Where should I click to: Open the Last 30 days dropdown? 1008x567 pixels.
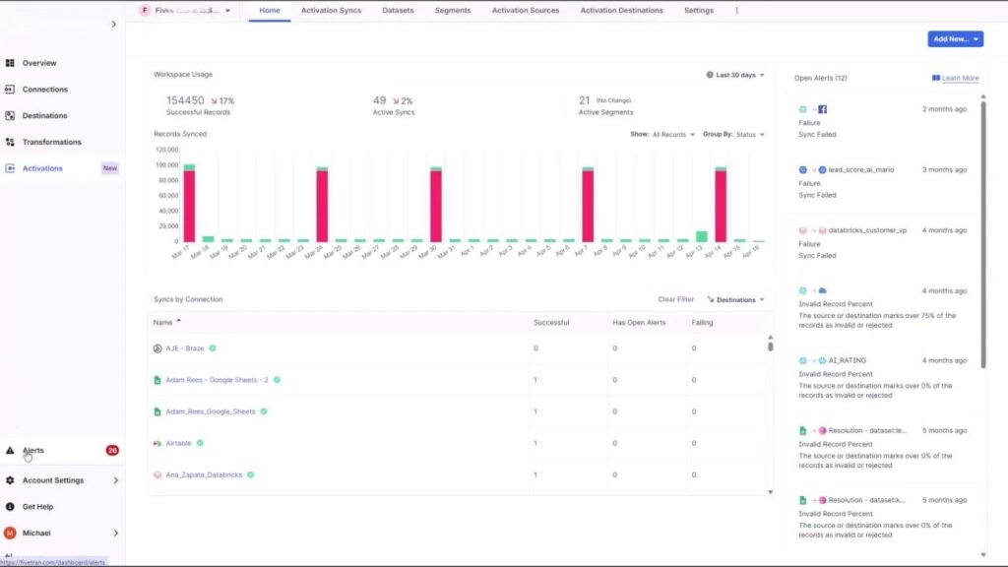[735, 75]
